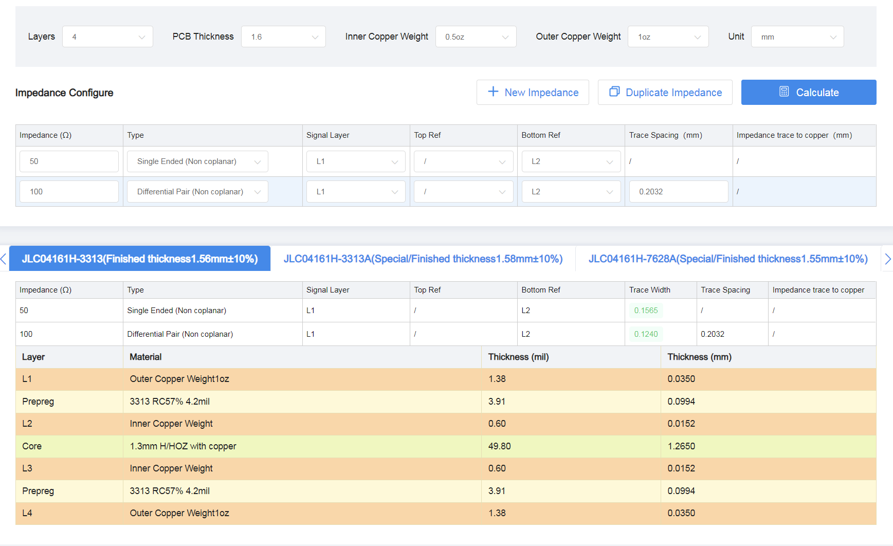Click 1.3mm H/HOZ with copper material

(x=183, y=446)
